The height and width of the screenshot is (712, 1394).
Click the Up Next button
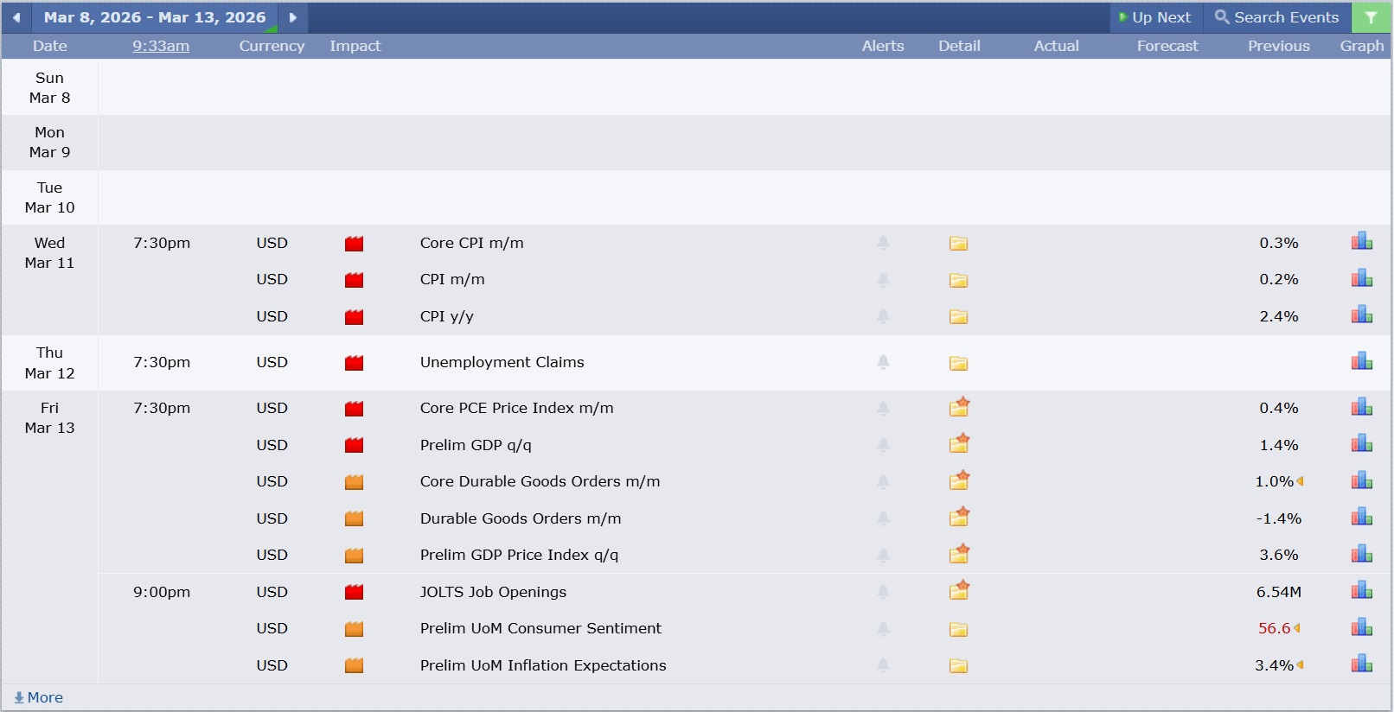coord(1154,17)
